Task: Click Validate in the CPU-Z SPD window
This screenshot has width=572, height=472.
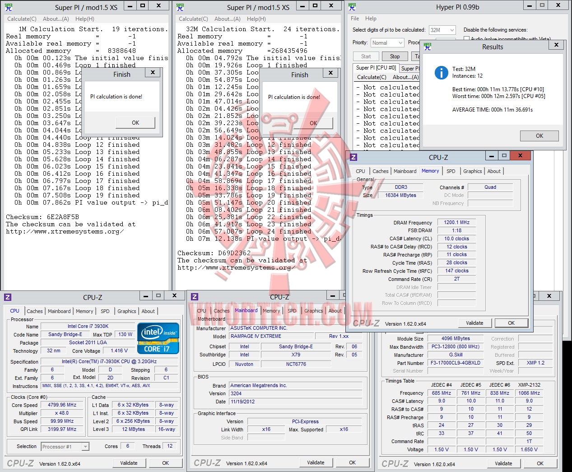Action: pos(503,463)
